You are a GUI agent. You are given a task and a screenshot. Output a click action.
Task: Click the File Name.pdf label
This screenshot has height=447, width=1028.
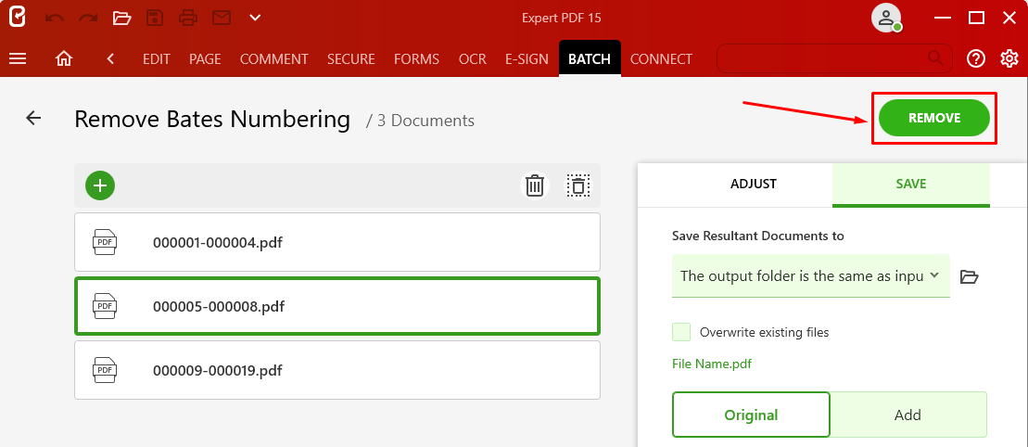[712, 364]
